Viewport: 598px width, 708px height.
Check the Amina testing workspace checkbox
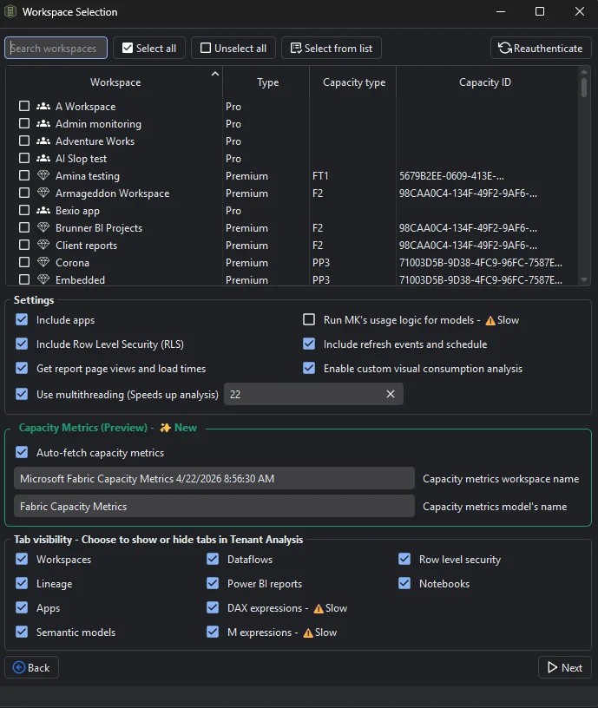24,175
